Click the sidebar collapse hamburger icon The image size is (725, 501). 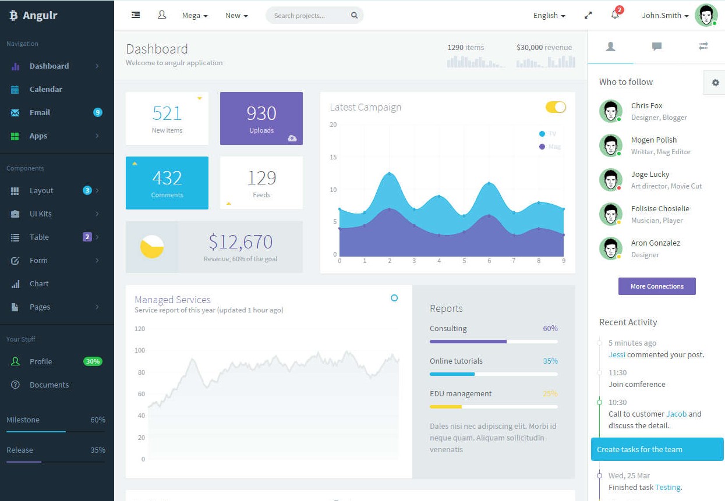(136, 15)
